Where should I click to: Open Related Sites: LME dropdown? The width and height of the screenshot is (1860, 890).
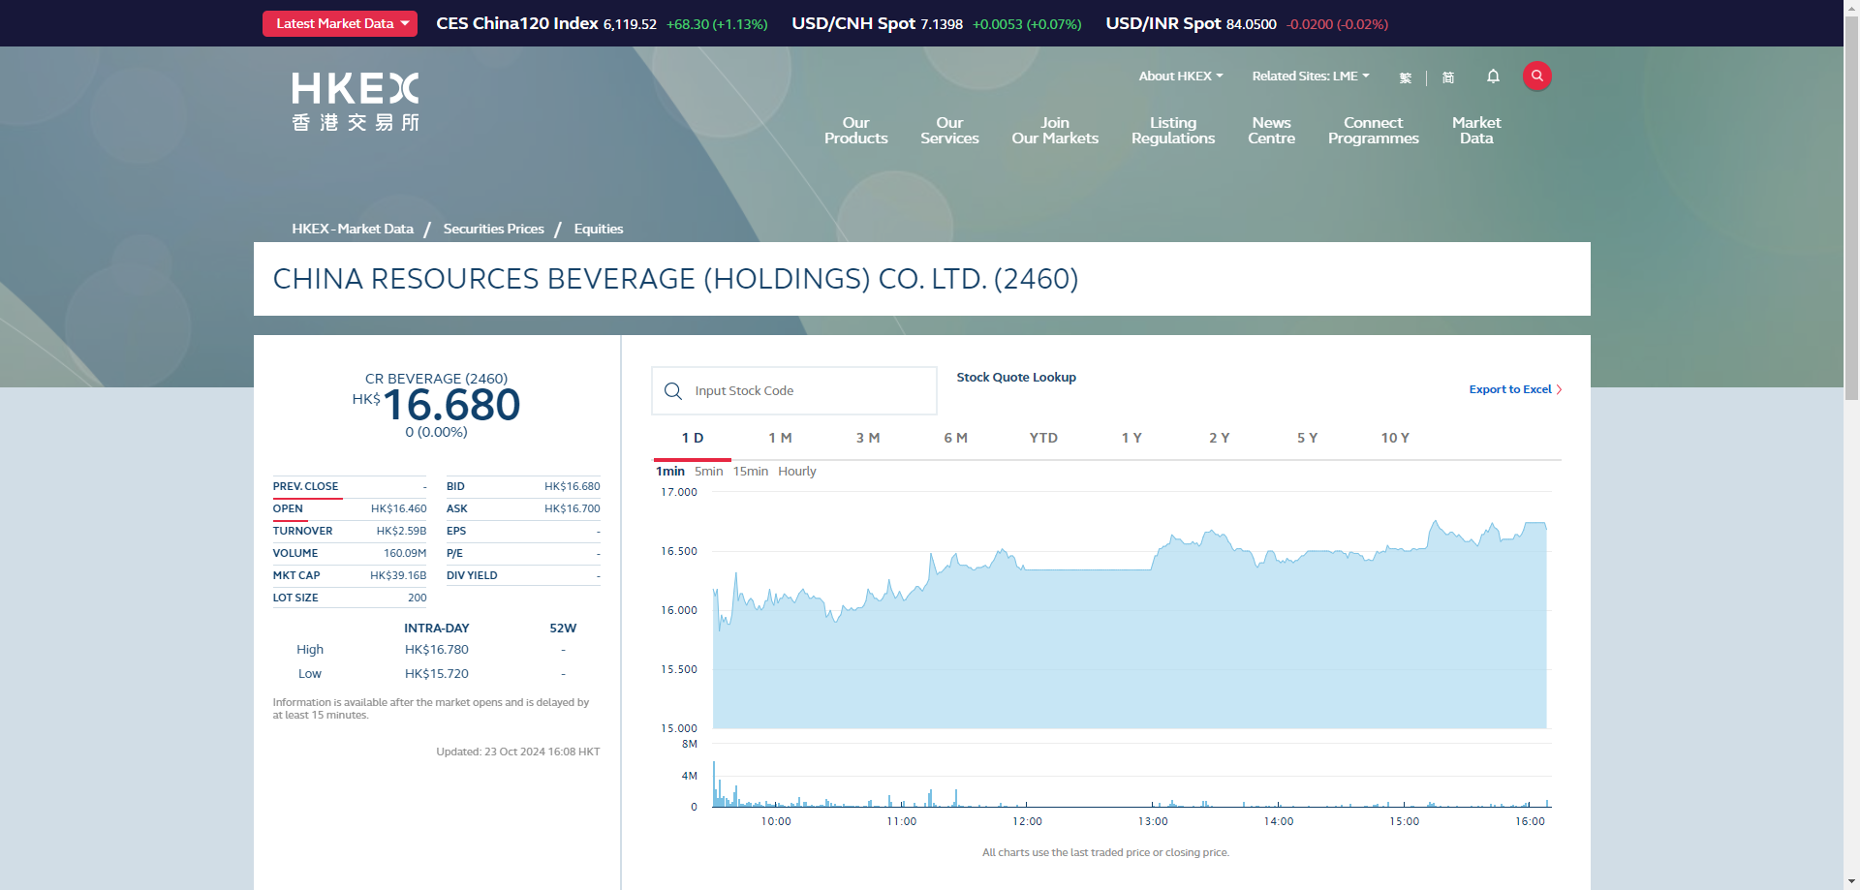pos(1311,76)
